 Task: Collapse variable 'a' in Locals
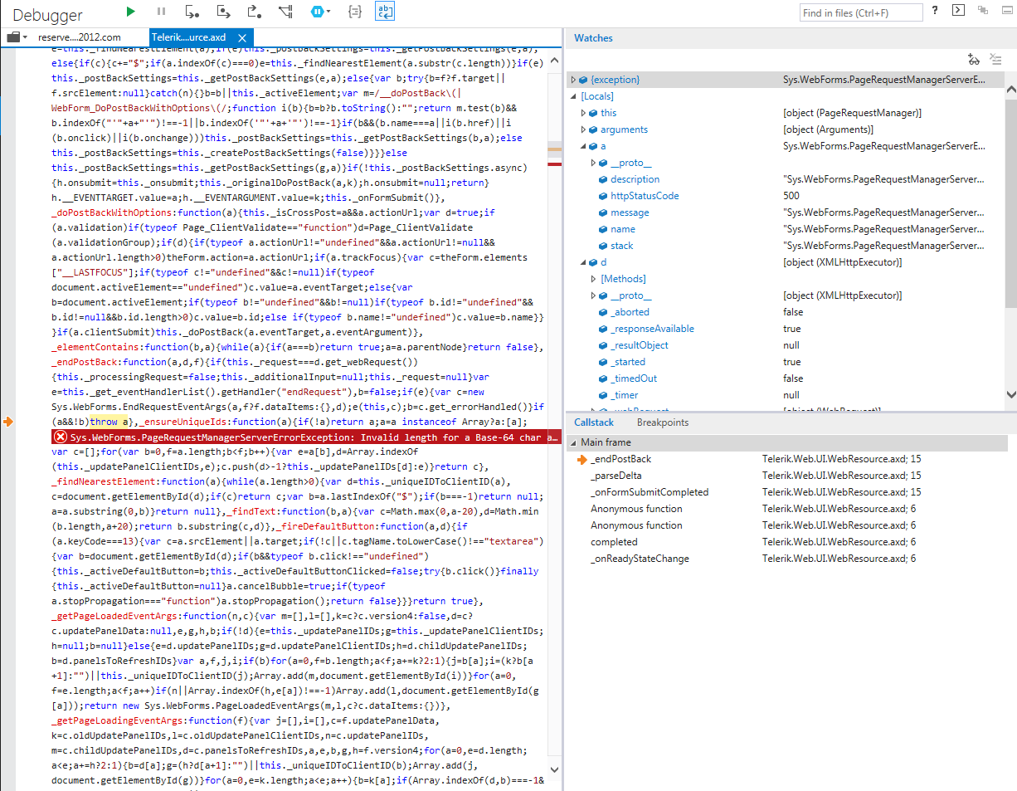pos(583,146)
